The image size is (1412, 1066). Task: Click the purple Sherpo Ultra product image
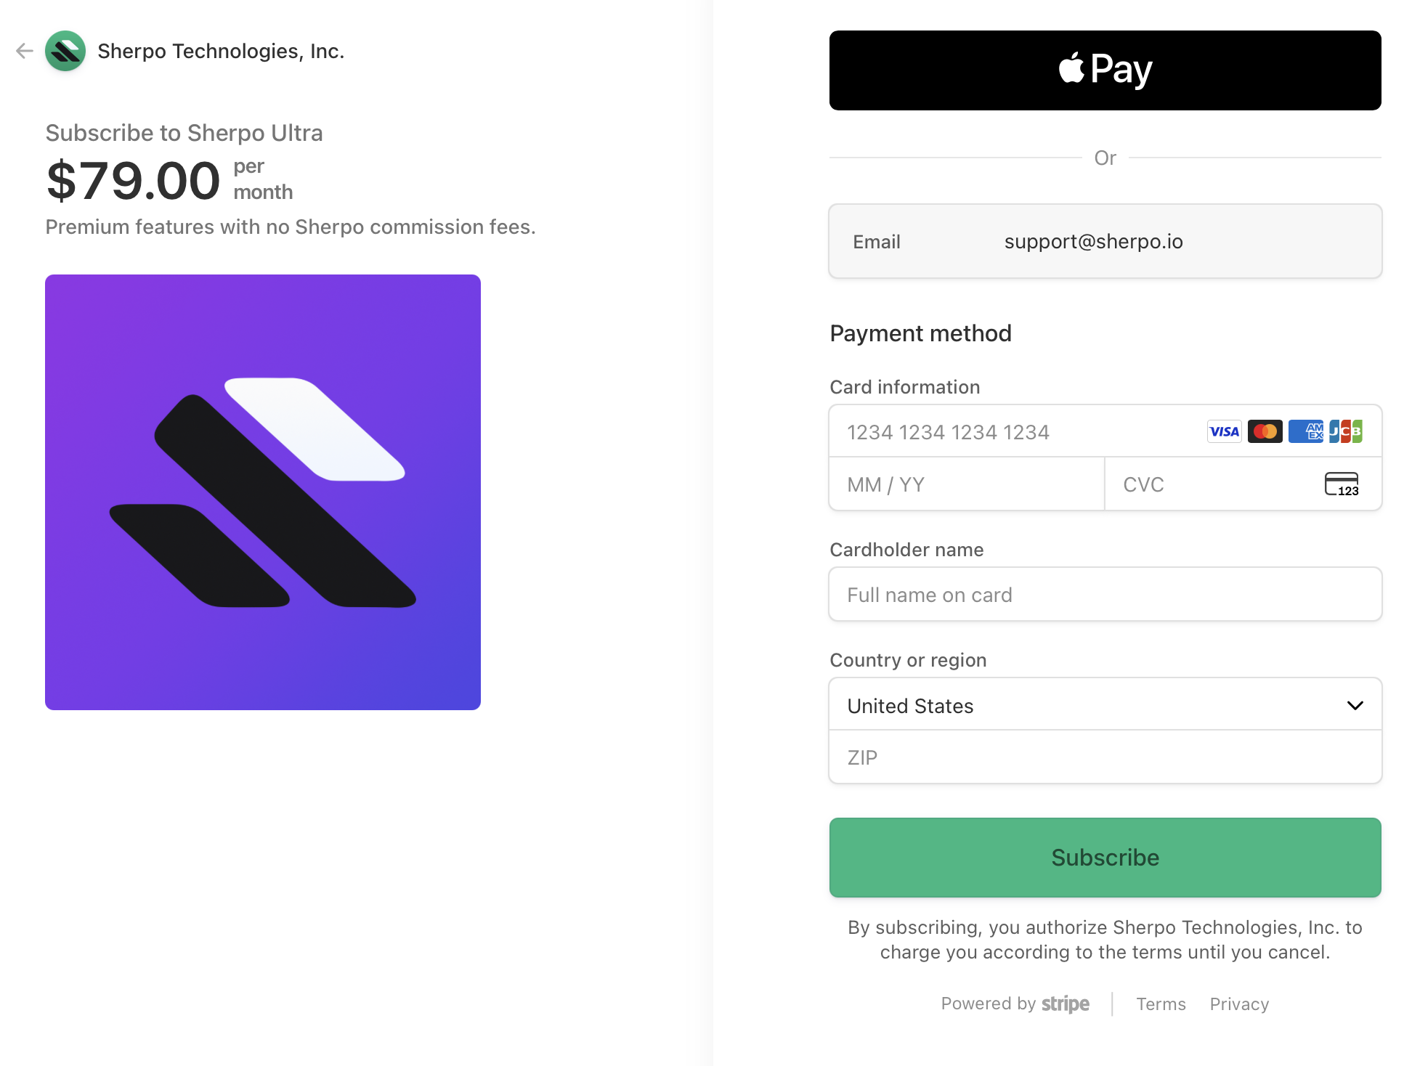click(263, 491)
